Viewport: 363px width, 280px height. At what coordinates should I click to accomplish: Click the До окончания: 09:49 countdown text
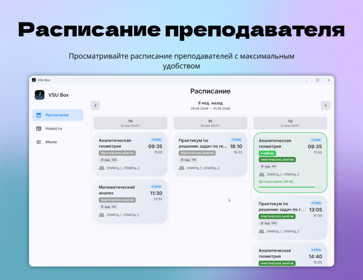(276, 182)
